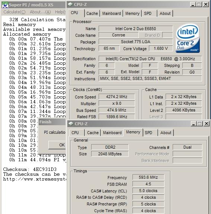Switch to Mainboard tab in top CPU-Z window
211x214 pixels.
(x=112, y=13)
